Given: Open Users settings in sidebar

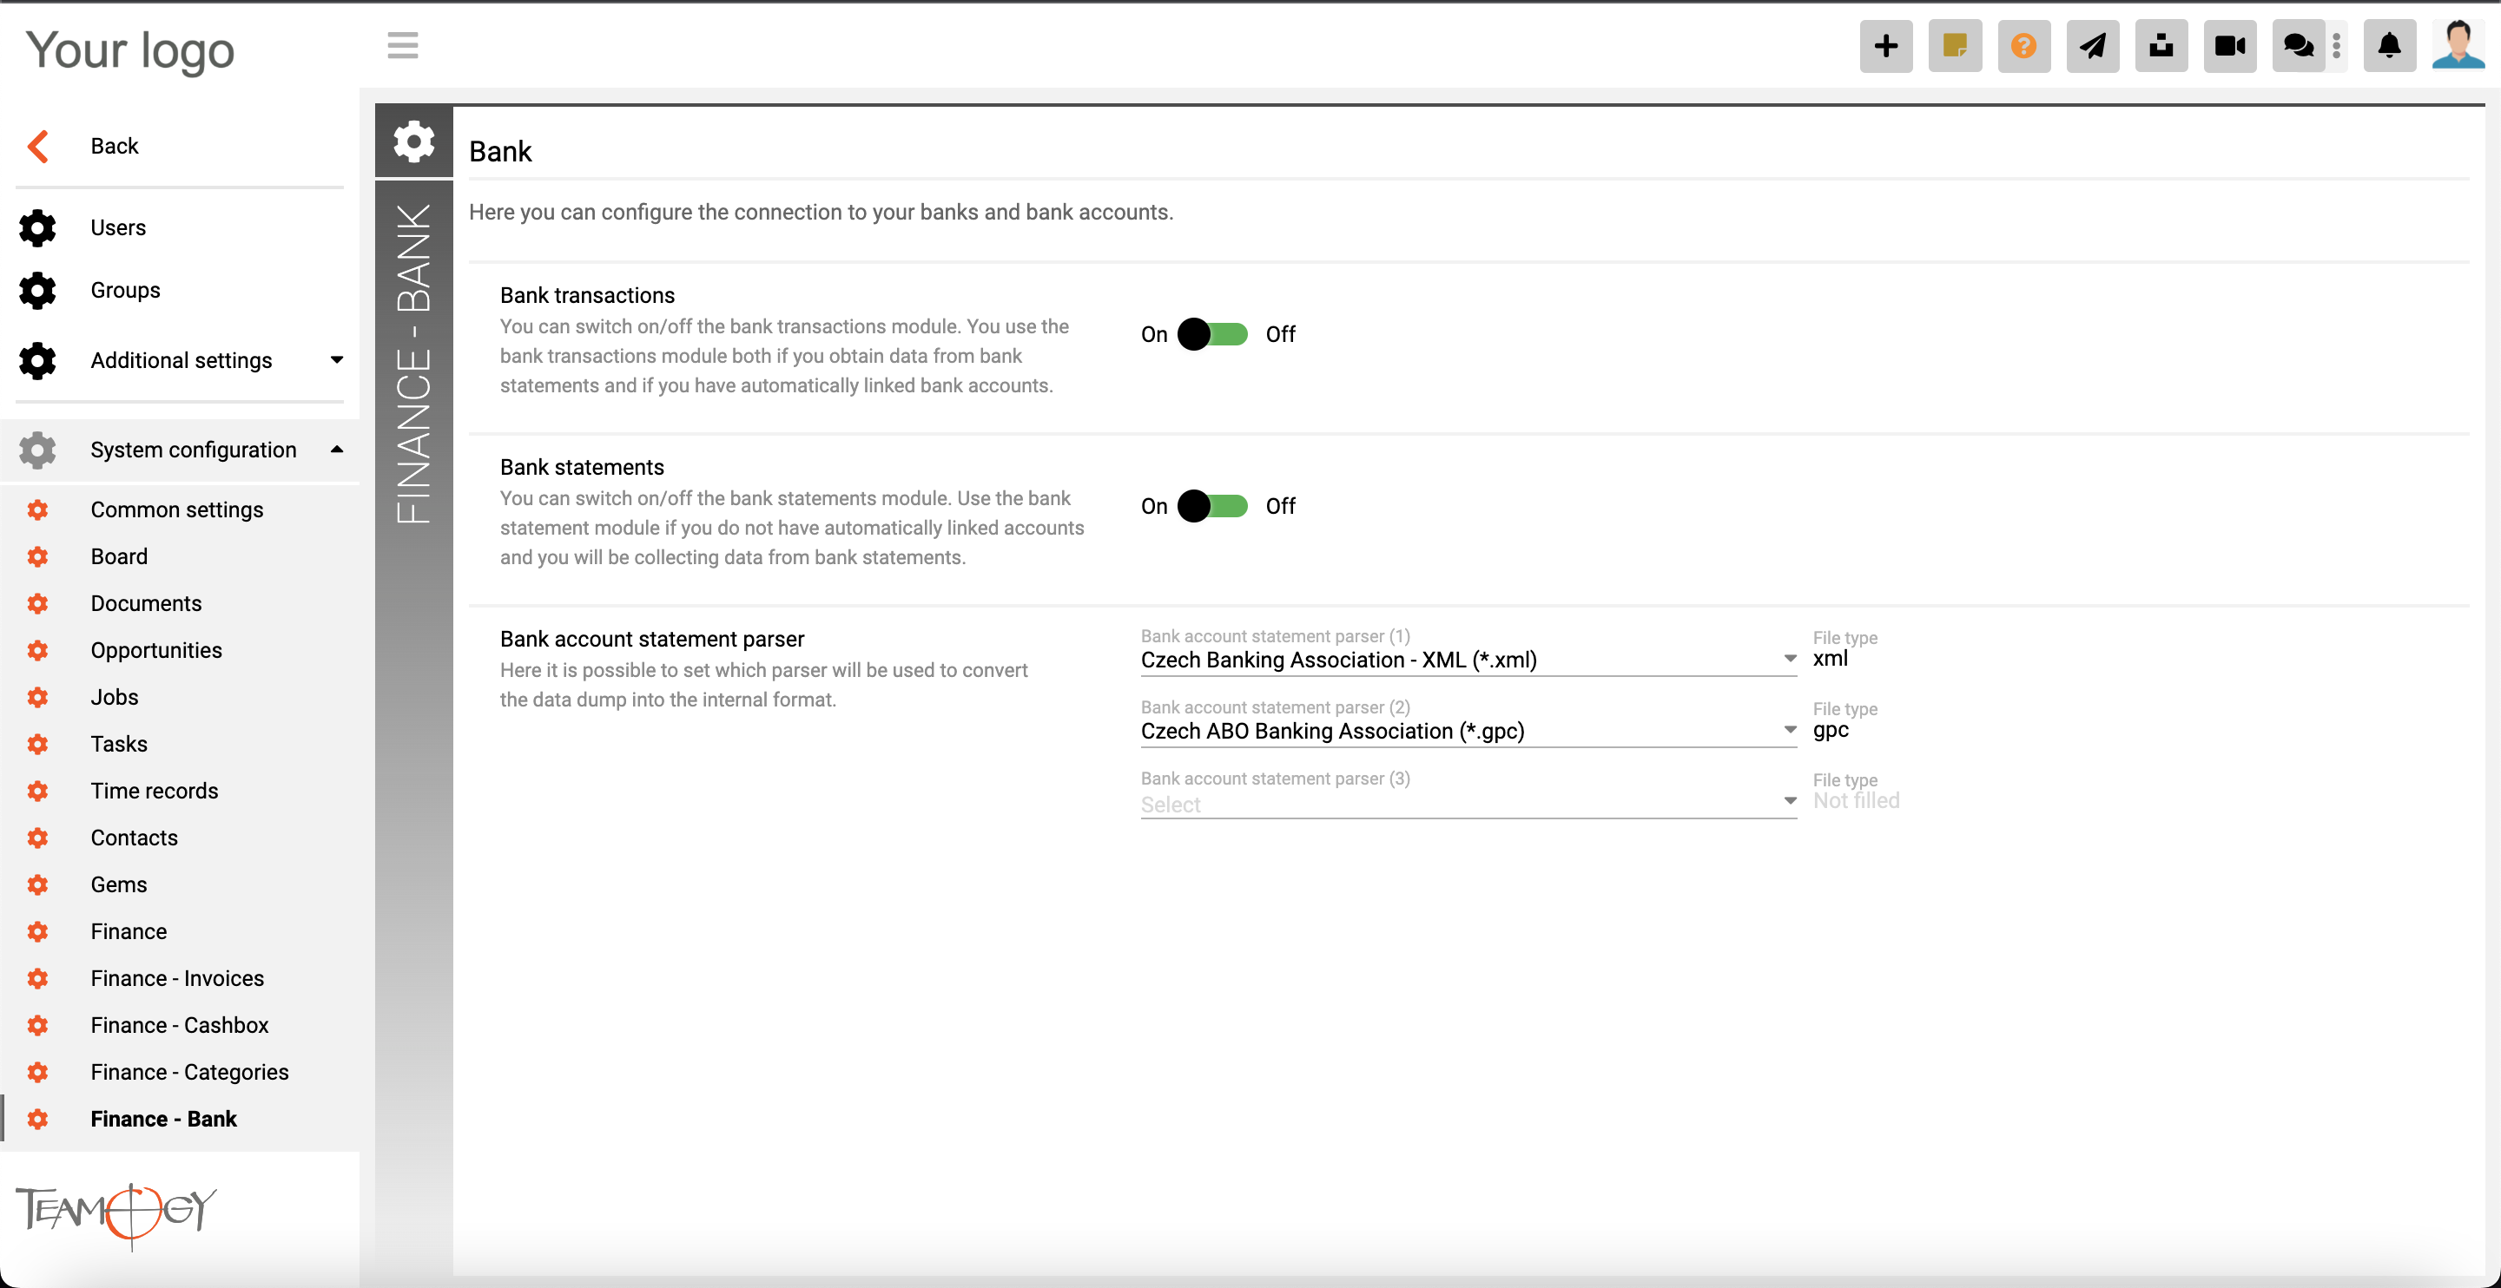Looking at the screenshot, I should pos(118,228).
